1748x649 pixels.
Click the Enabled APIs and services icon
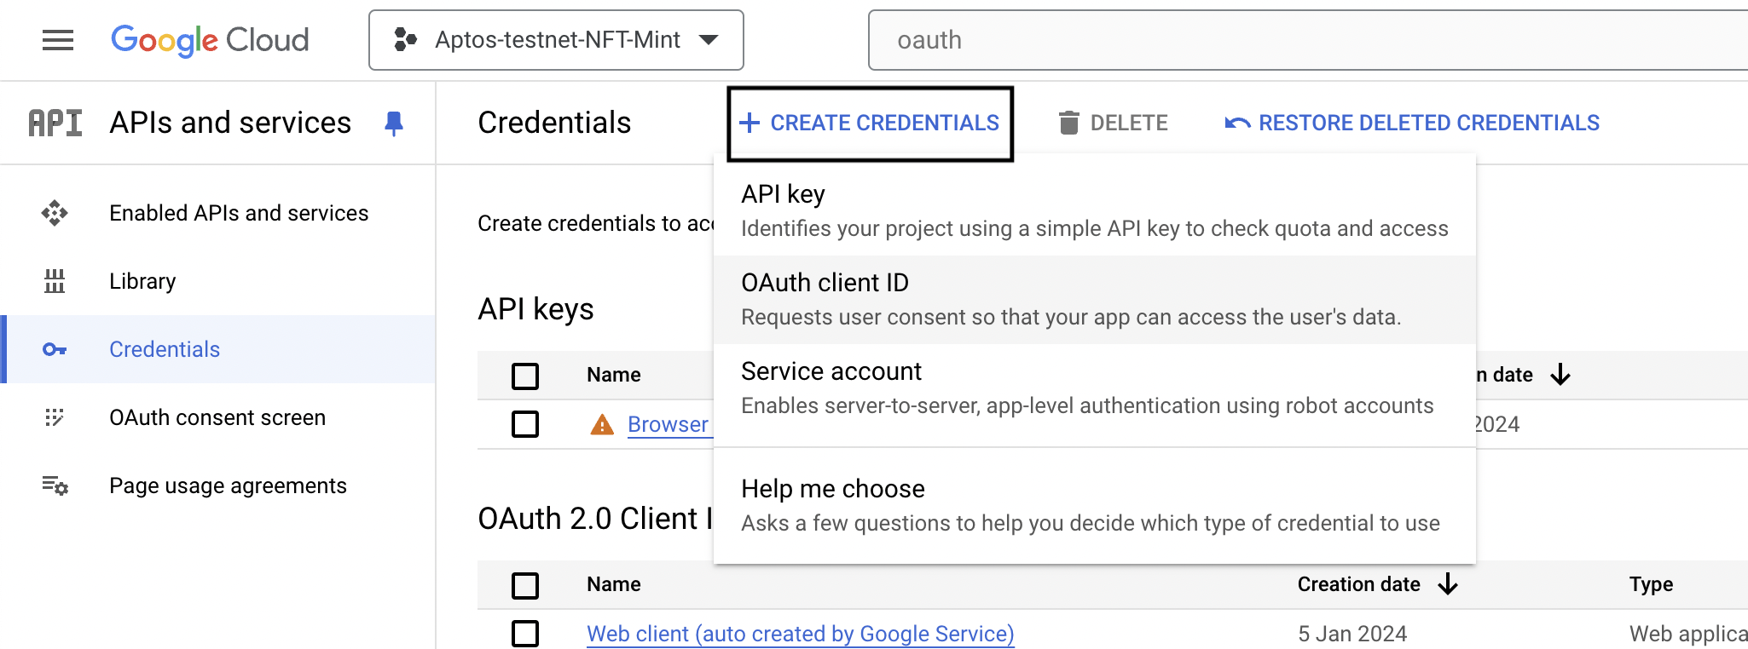[x=55, y=213]
